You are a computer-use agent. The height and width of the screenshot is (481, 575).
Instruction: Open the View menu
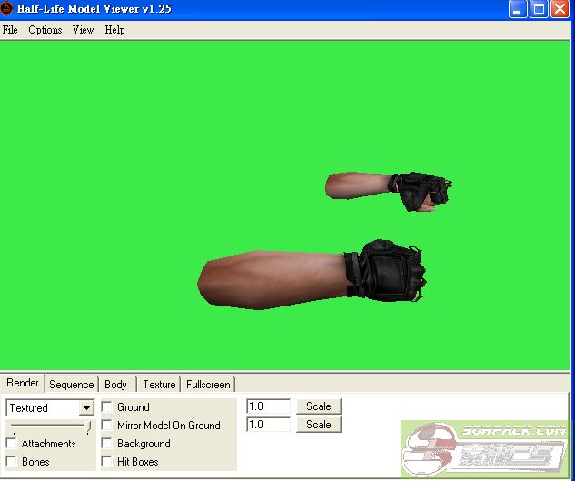tap(83, 30)
